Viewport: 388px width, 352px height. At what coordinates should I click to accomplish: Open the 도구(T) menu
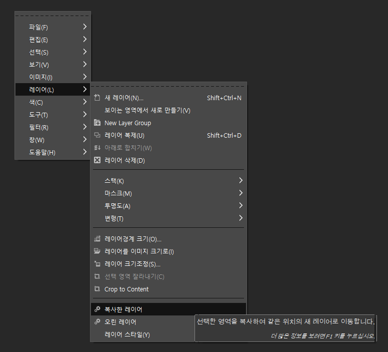52,115
